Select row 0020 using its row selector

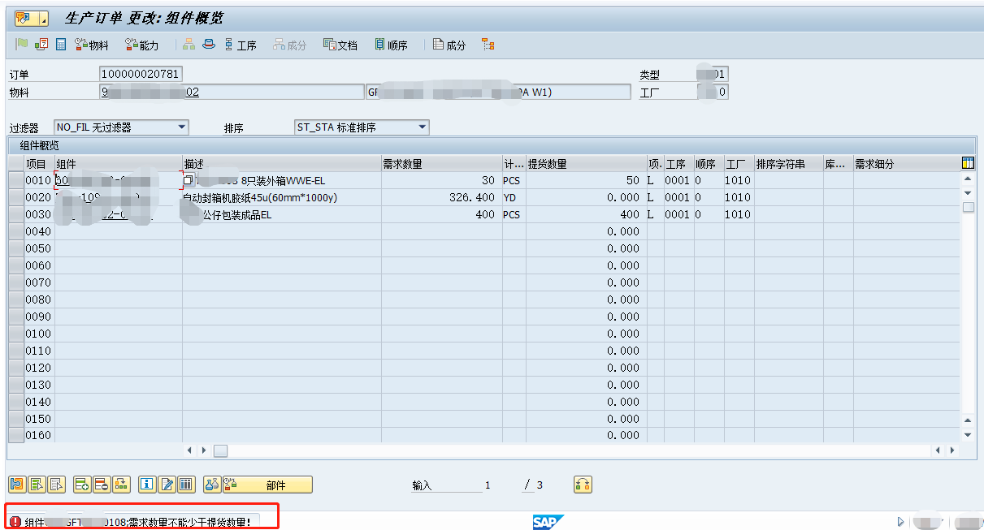15,197
